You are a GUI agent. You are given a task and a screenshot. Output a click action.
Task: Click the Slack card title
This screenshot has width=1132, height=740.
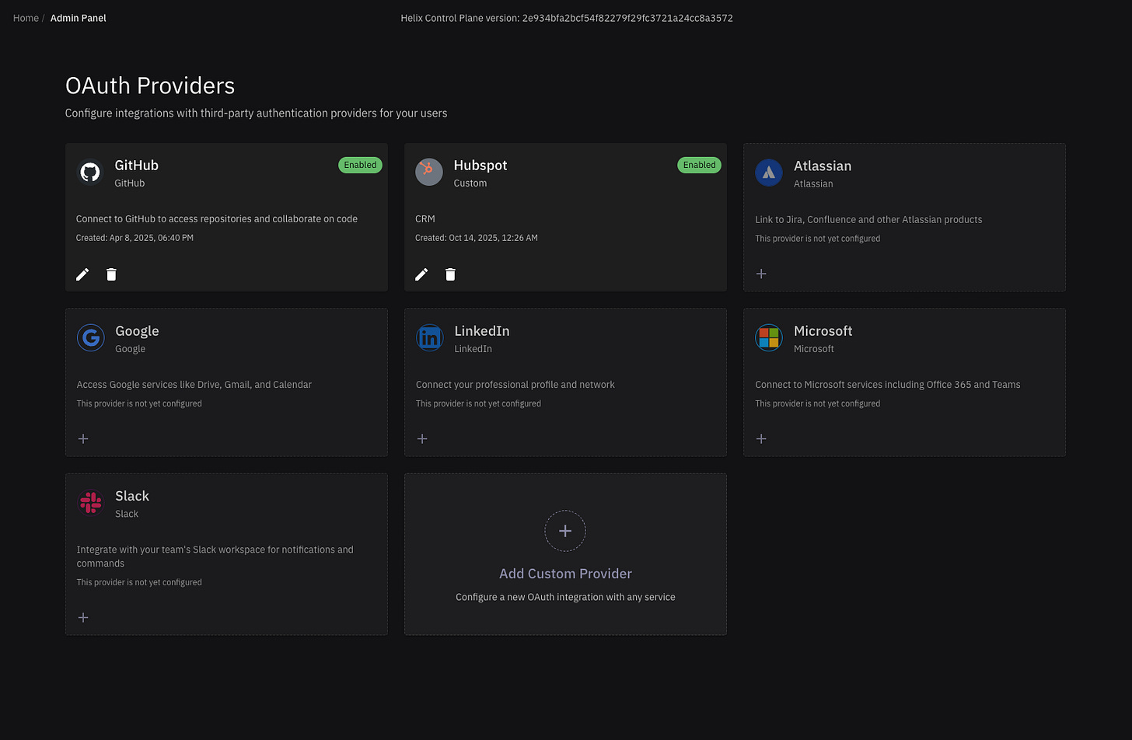pos(132,496)
